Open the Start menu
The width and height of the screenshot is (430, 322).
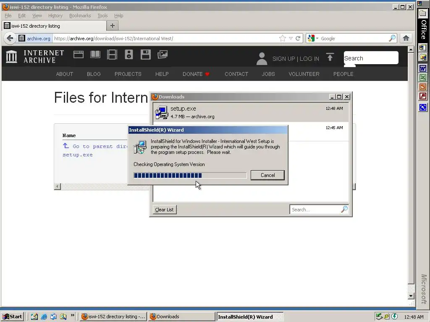(x=12, y=317)
